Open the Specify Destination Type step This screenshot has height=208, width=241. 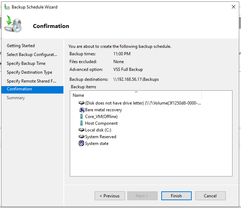pyautogui.click(x=29, y=72)
